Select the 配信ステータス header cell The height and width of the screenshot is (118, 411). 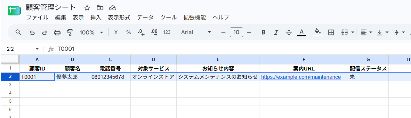[x=368, y=68]
